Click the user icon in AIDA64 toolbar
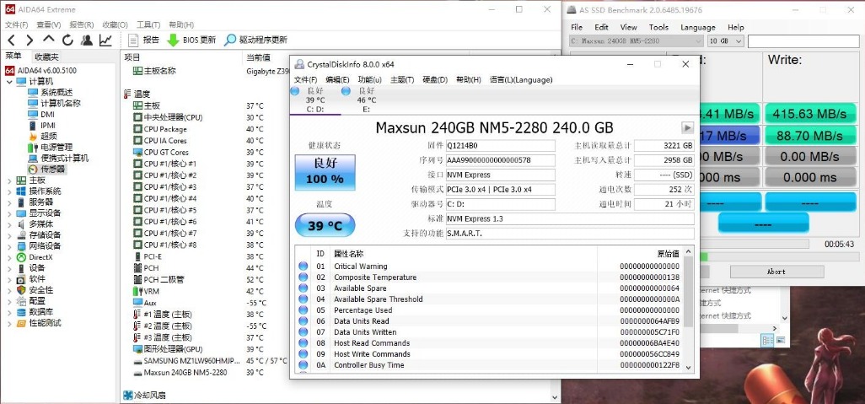 (x=87, y=40)
